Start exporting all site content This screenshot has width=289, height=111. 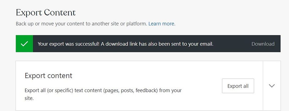[238, 86]
